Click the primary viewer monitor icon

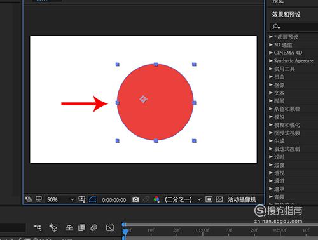39,199
